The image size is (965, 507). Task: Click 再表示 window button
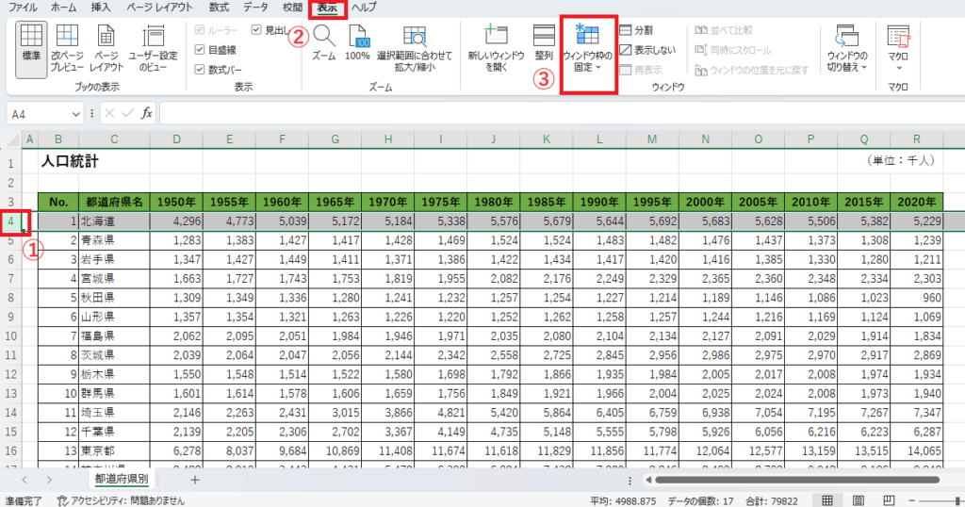(x=641, y=70)
